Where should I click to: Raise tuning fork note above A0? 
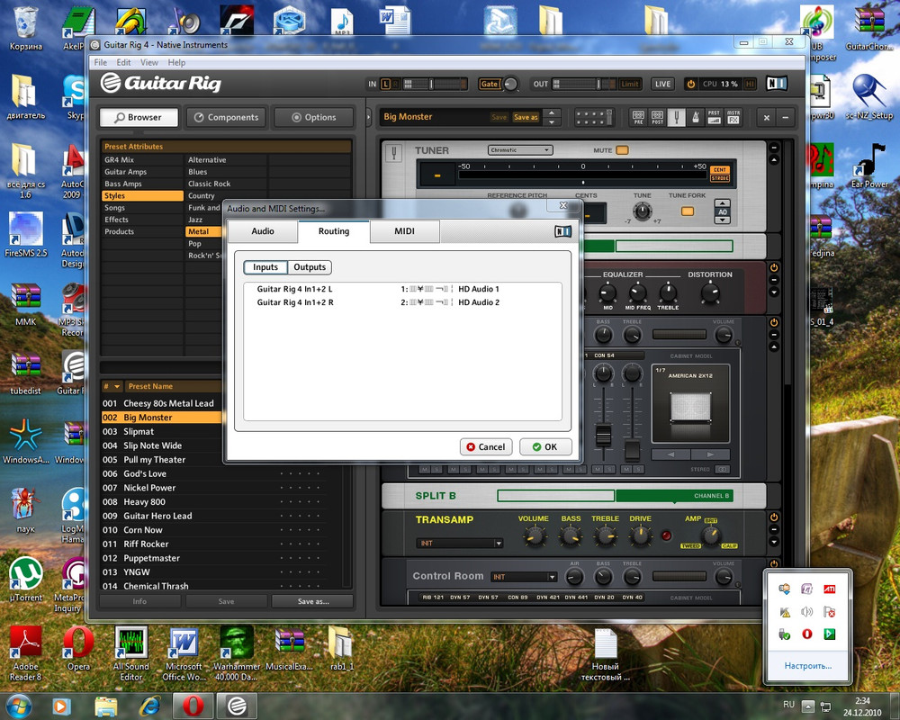point(722,203)
